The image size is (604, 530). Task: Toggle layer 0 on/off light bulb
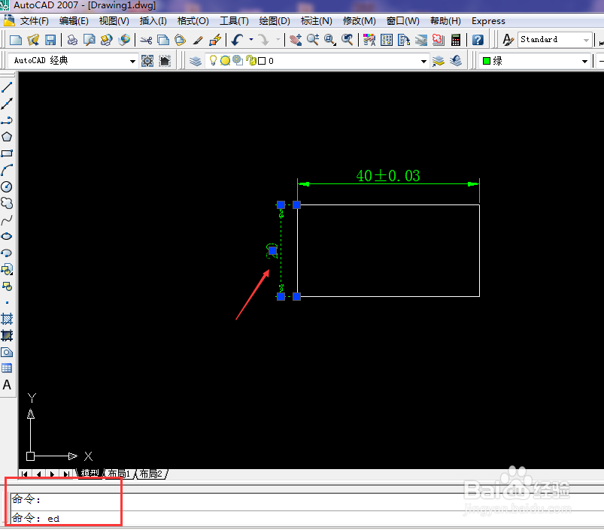213,60
